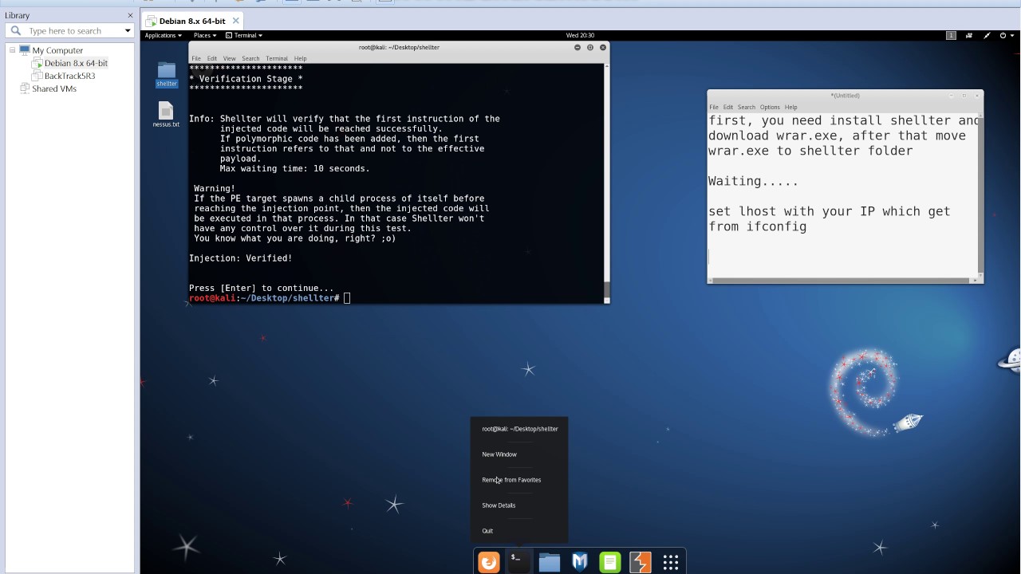The height and width of the screenshot is (574, 1021).
Task: Open the Library search dropdown arrow
Action: click(x=128, y=30)
